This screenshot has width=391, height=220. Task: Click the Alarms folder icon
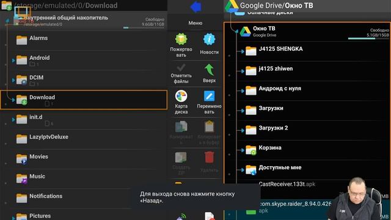[x=22, y=40]
